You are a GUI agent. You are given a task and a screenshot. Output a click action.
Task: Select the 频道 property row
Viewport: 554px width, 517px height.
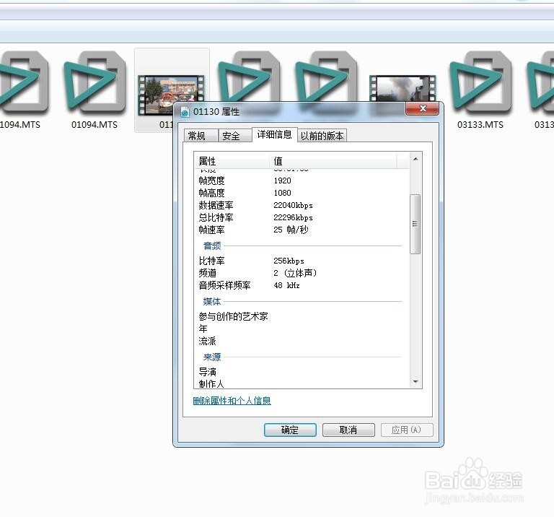pyautogui.click(x=302, y=273)
